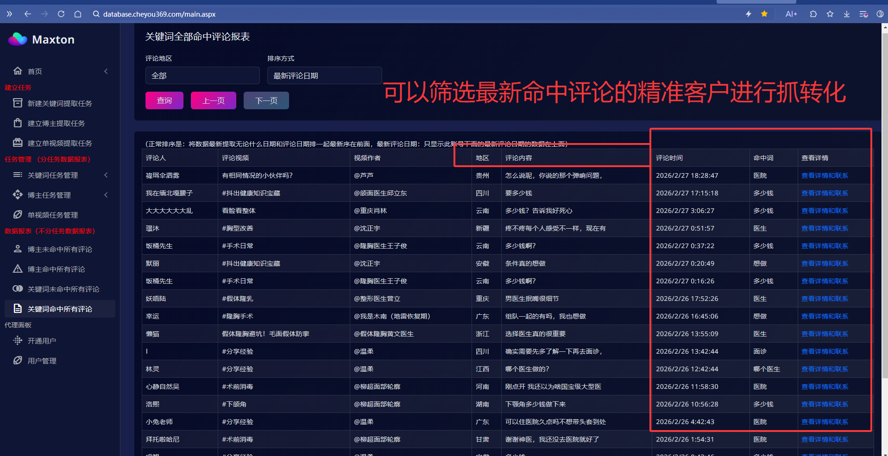
Task: Select 博主未命中所有评论 in the sidebar menu
Action: [60, 249]
